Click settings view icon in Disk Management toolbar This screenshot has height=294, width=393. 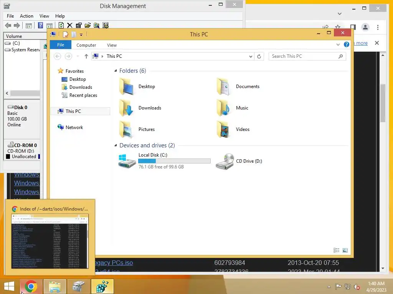point(106,25)
